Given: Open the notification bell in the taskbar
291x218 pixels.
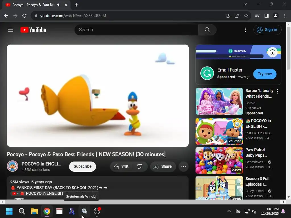Looking at the screenshot, I should [283, 211].
